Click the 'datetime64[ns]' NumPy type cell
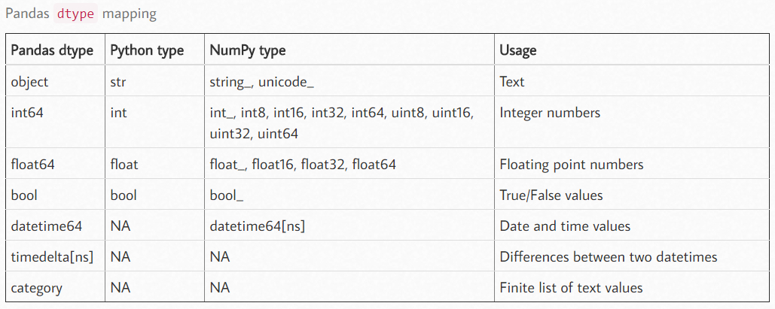The image size is (775, 309). tap(257, 226)
